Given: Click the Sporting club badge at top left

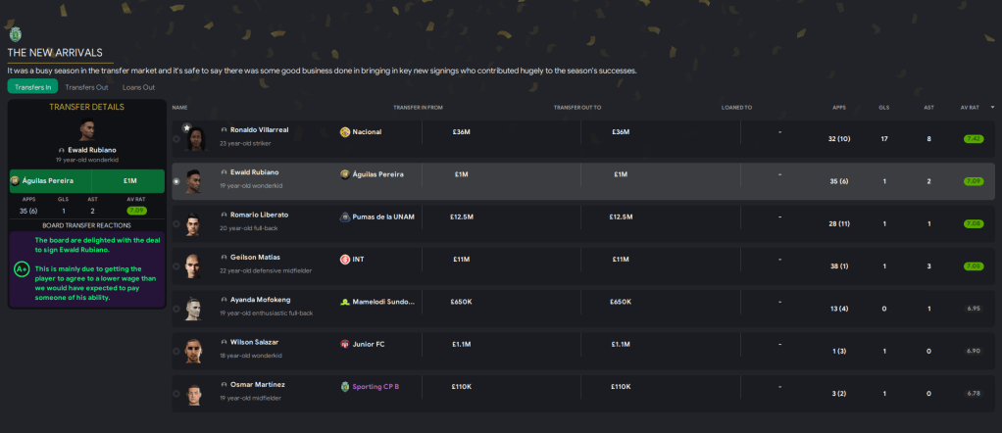Looking at the screenshot, I should pyautogui.click(x=15, y=34).
